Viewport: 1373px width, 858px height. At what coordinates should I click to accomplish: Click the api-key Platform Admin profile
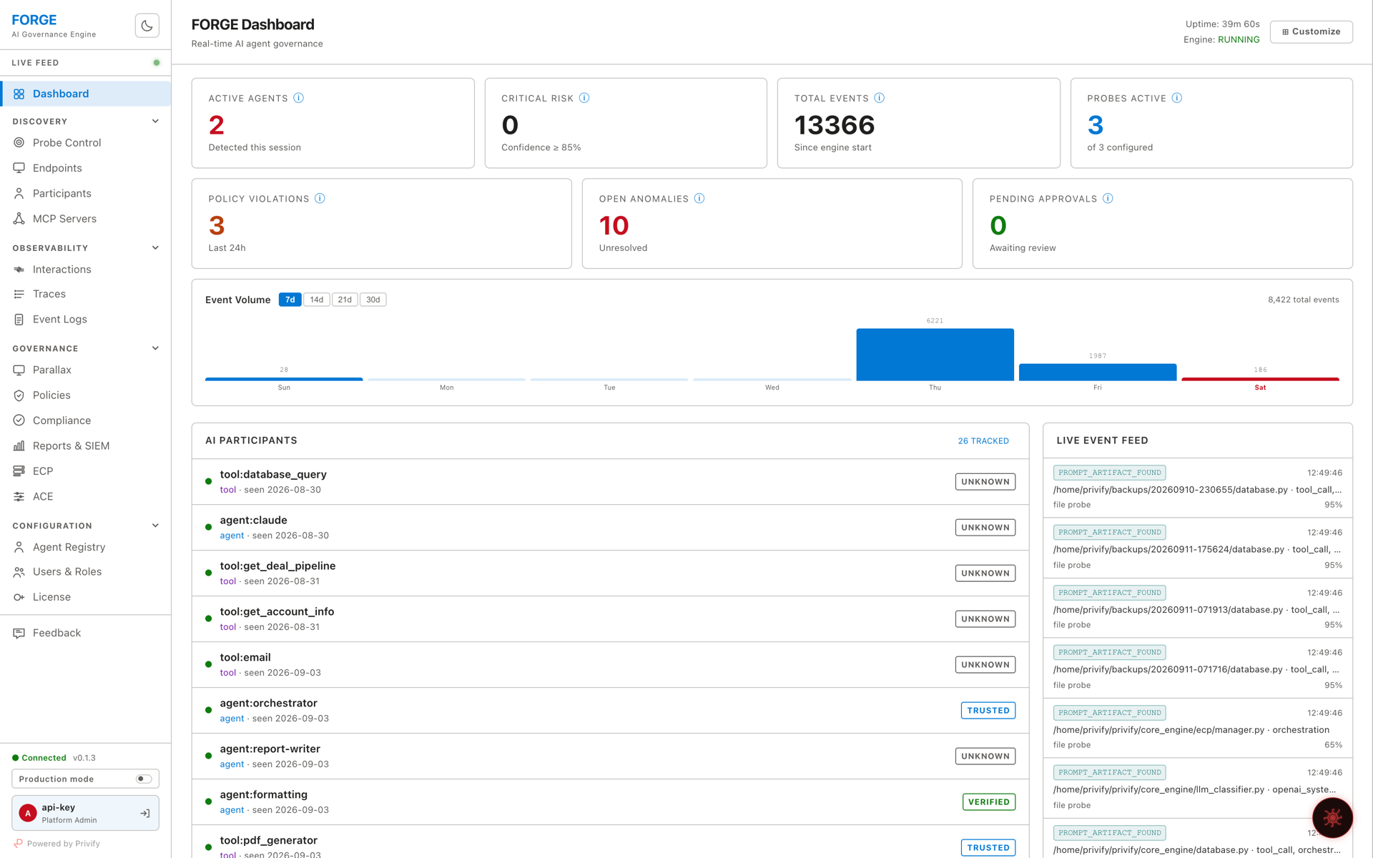tap(85, 813)
